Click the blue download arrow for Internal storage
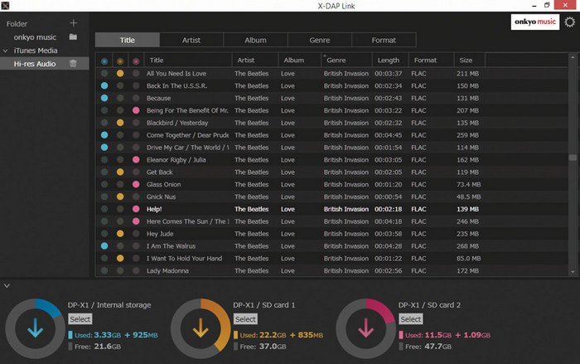The height and width of the screenshot is (364, 580). click(35, 328)
